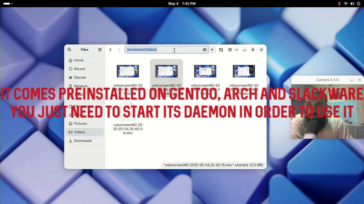Expand the view options dropdown arrow
The width and height of the screenshot is (364, 204).
pyautogui.click(x=236, y=50)
